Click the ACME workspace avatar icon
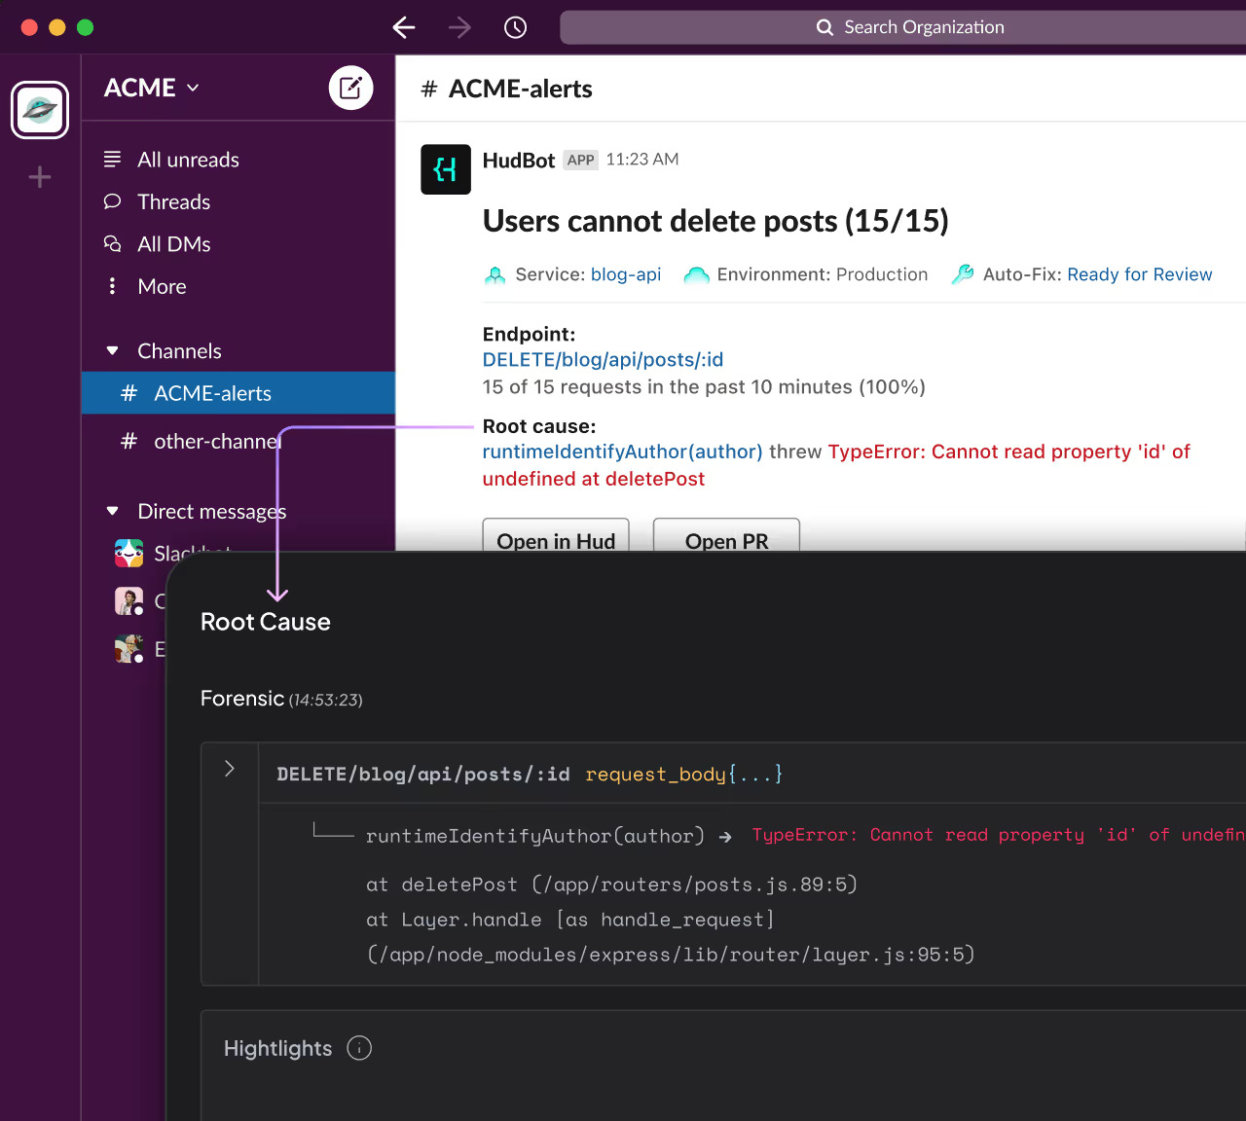Image resolution: width=1246 pixels, height=1121 pixels. [x=39, y=109]
